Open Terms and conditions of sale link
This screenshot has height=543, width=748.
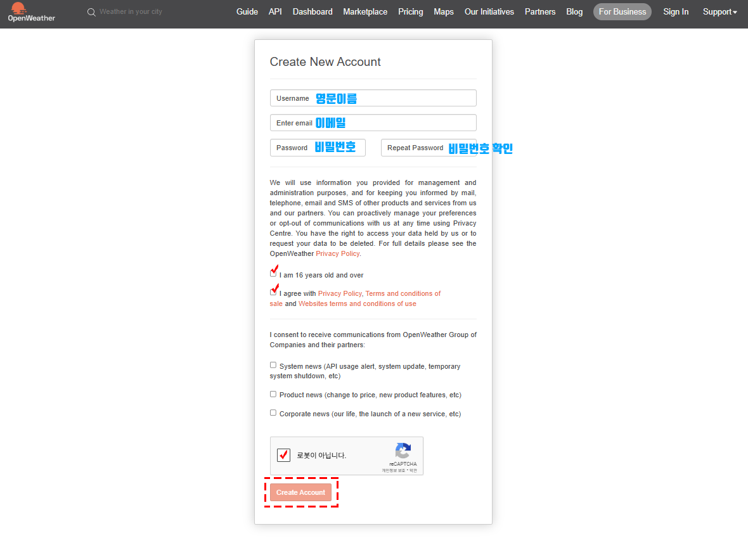pos(355,298)
